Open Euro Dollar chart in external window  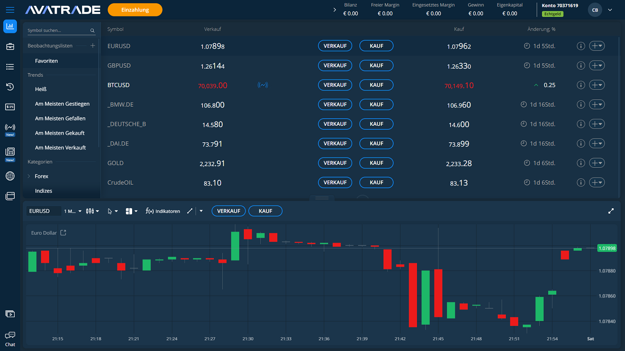pyautogui.click(x=63, y=233)
